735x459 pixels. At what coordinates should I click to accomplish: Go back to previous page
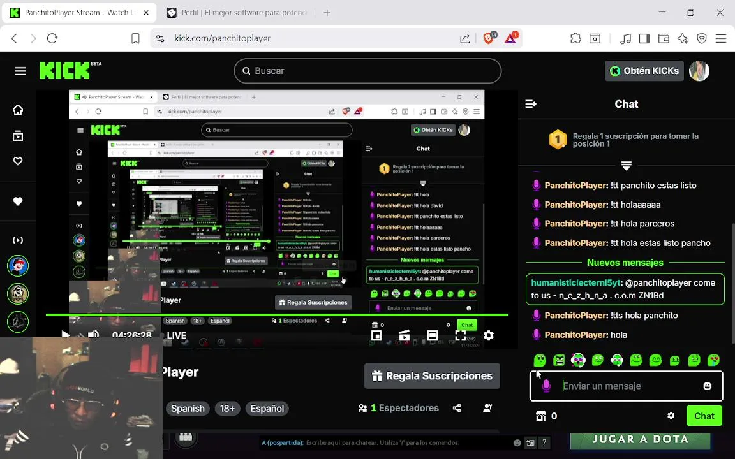tap(15, 38)
